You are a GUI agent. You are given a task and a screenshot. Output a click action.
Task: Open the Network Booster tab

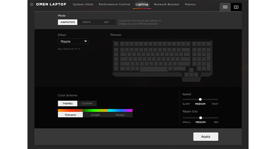167,5
